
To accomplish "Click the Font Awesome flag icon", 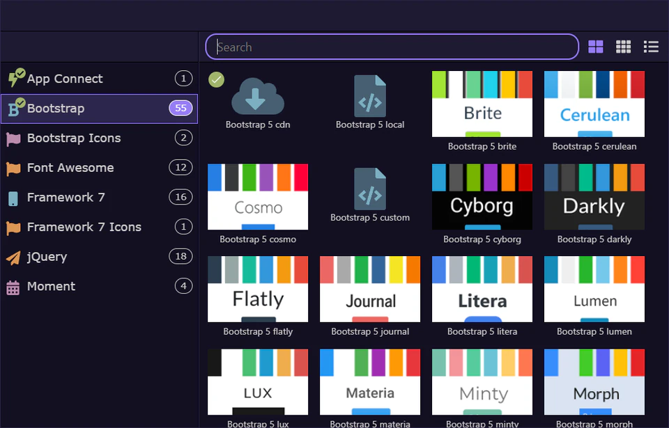I will (13, 168).
